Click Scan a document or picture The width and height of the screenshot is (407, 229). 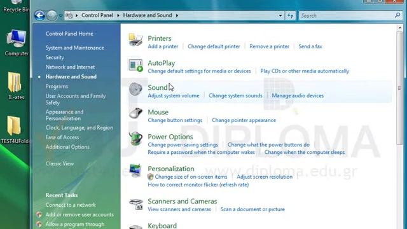point(252,209)
